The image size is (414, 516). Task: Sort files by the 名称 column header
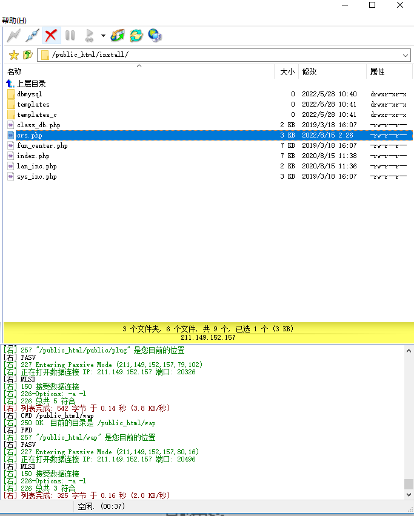[x=15, y=71]
